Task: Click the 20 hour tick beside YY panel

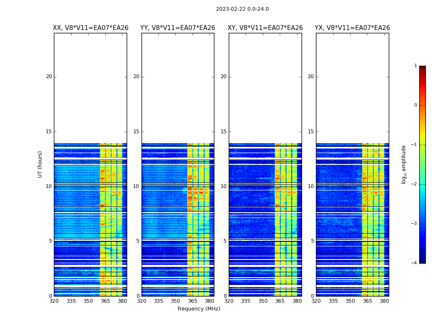Action: coord(136,76)
